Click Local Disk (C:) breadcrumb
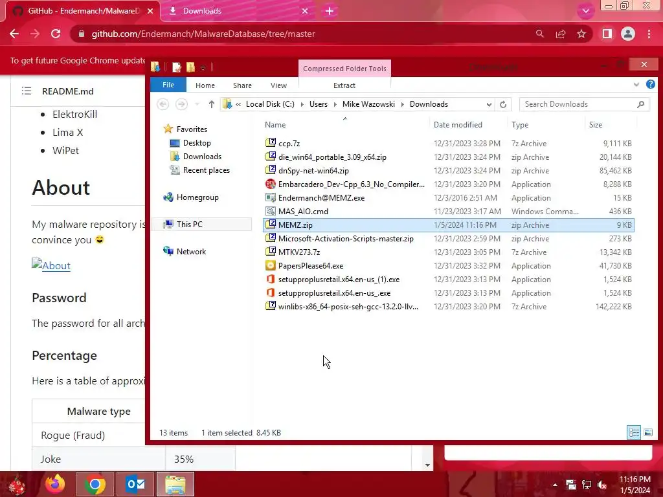663x497 pixels. [270, 104]
